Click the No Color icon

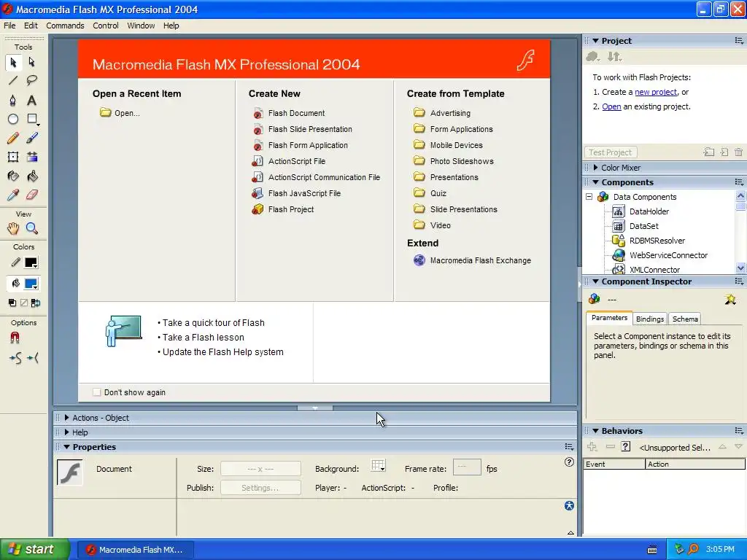point(24,303)
